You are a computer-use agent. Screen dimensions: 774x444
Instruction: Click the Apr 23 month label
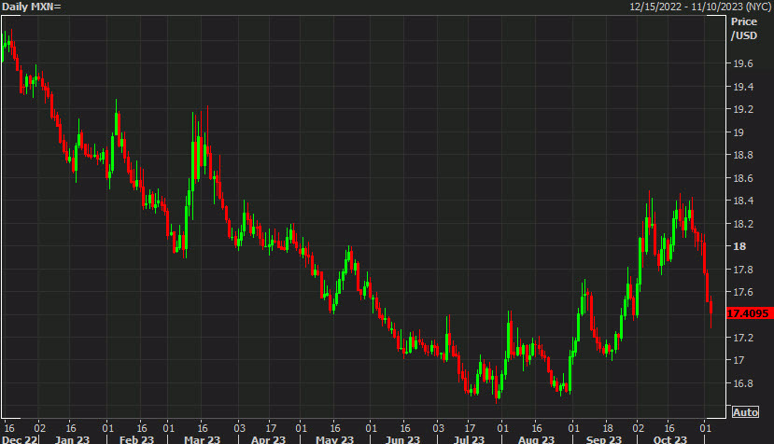tap(268, 439)
